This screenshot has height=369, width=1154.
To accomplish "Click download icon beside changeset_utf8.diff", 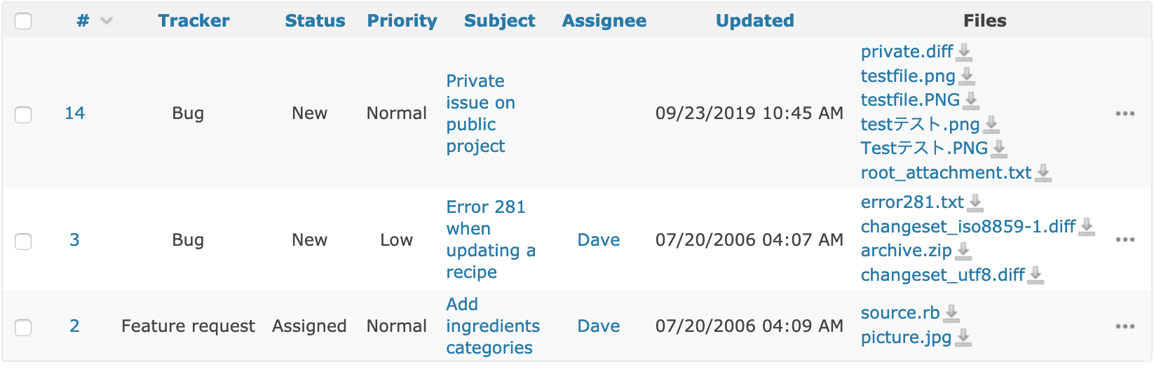I will pos(1036,275).
